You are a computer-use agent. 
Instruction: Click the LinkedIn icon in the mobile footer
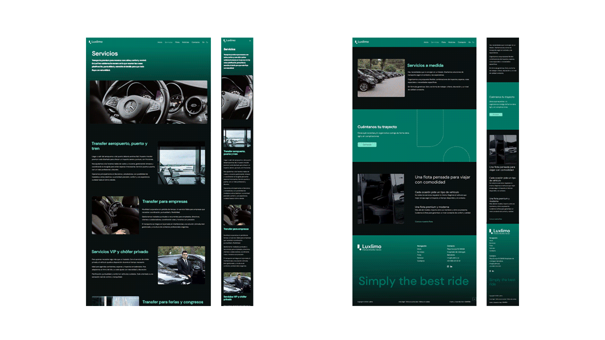(x=493, y=271)
